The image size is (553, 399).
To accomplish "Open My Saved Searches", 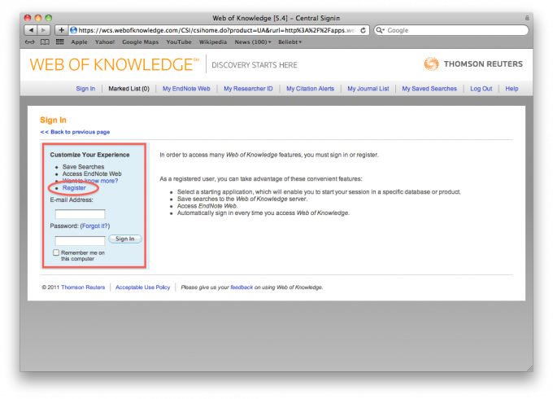I will [429, 89].
